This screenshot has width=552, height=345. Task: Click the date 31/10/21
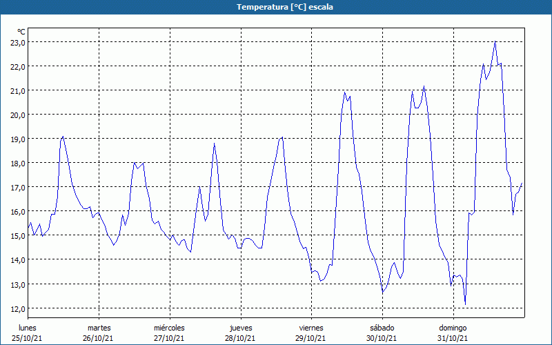453,338
